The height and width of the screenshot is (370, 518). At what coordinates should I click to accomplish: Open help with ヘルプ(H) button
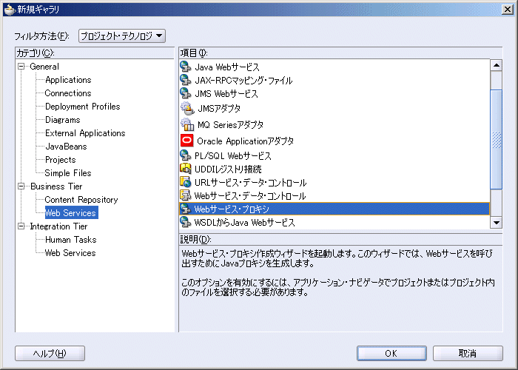point(50,353)
